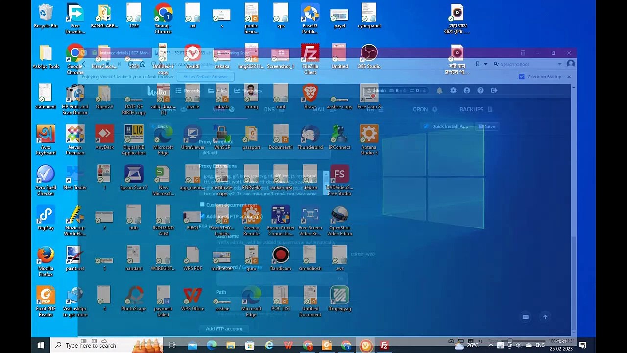Viewport: 627px width, 353px height.
Task: Focus the taskbar search box
Action: click(x=107, y=345)
